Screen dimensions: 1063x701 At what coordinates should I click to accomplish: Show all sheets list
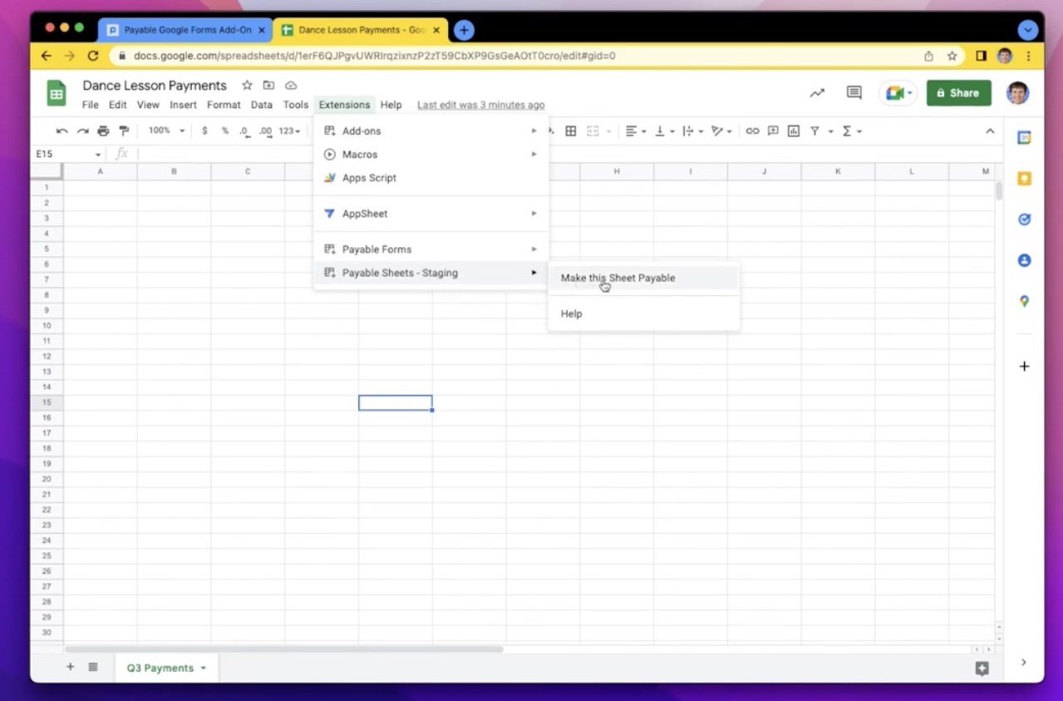(93, 667)
